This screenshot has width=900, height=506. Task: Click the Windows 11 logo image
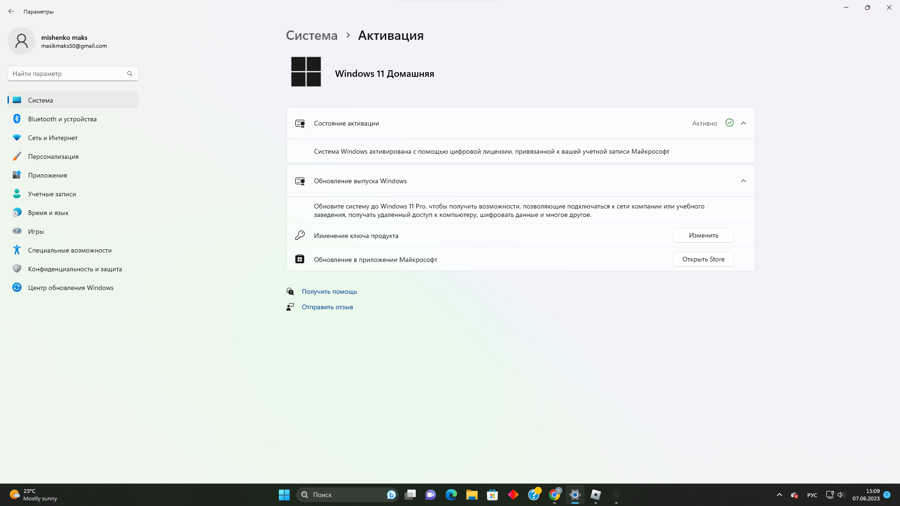306,72
